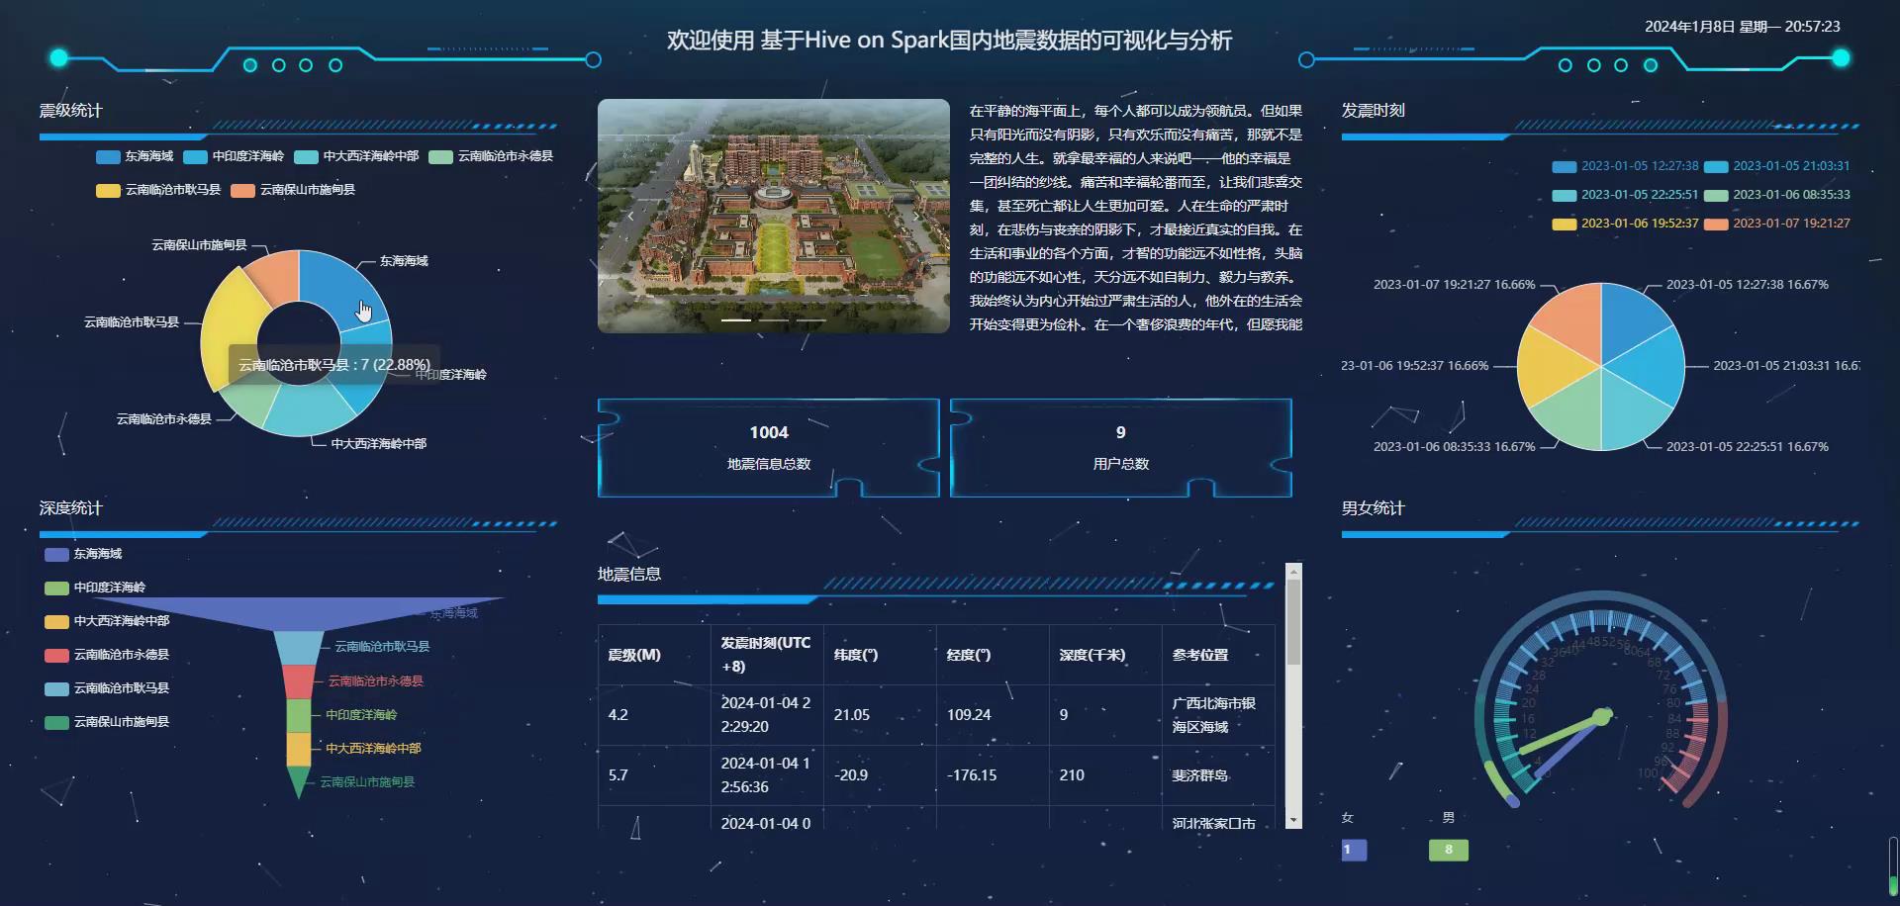Toggle 中印度洋海岭 legend in 深度统计 funnel
This screenshot has width=1900, height=906.
tap(95, 588)
